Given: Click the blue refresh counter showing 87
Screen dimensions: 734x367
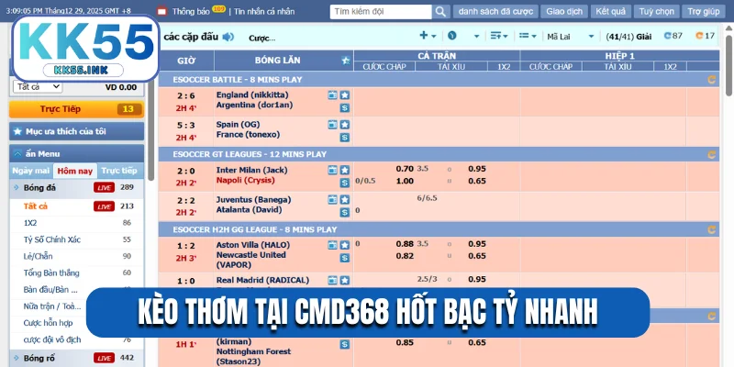Looking at the screenshot, I should [673, 36].
